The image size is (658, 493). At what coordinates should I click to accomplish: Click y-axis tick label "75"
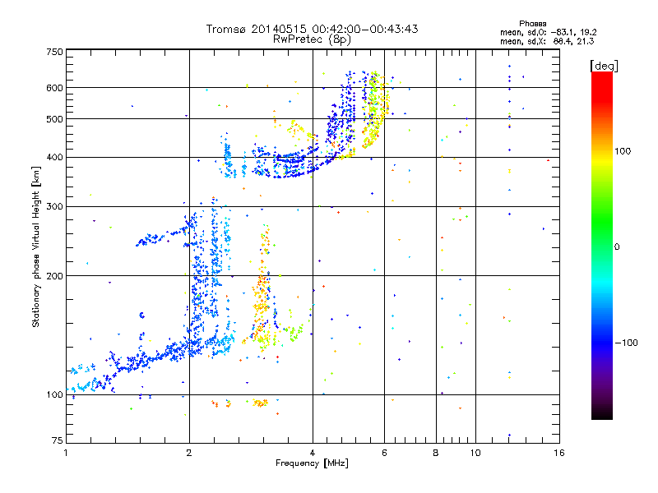click(58, 440)
